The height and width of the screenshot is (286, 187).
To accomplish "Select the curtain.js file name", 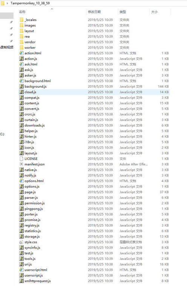I will (31, 120).
